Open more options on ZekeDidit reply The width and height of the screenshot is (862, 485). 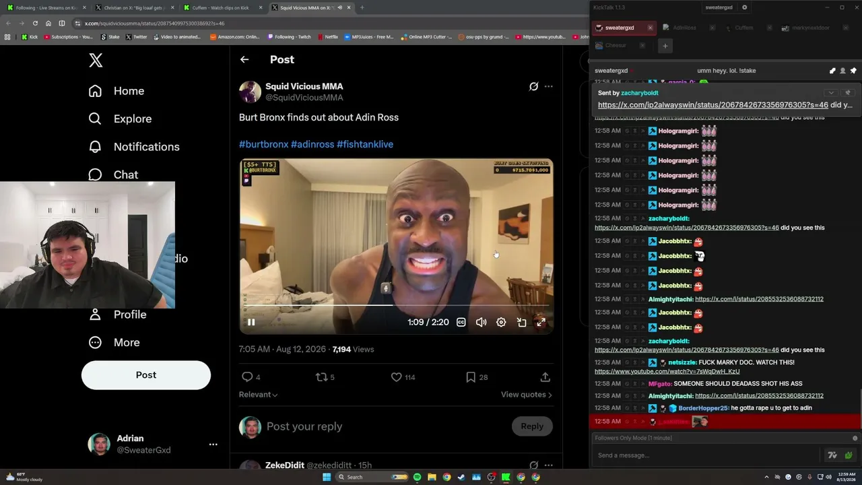548,465
